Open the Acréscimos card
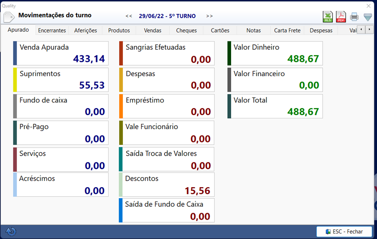 [x=61, y=185]
